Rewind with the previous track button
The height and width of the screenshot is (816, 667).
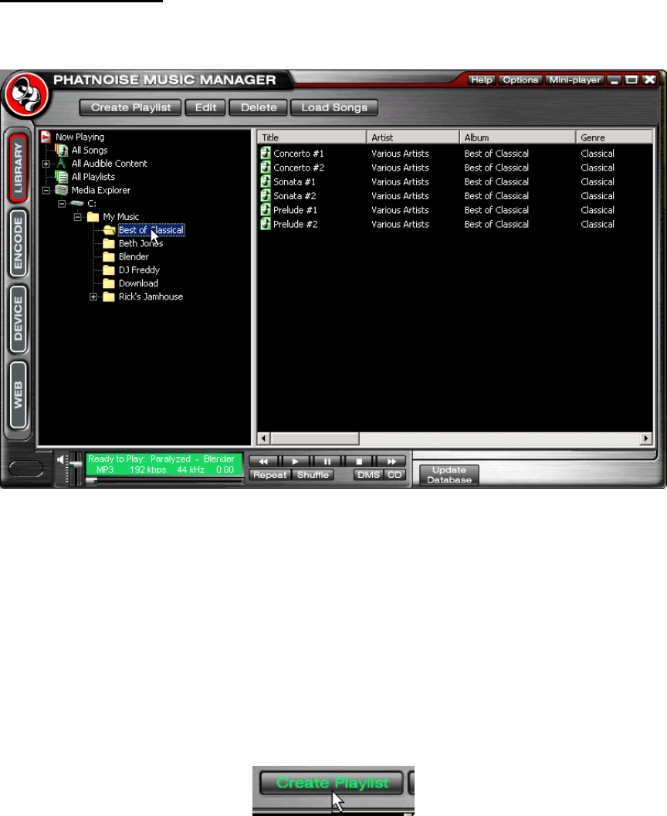264,462
